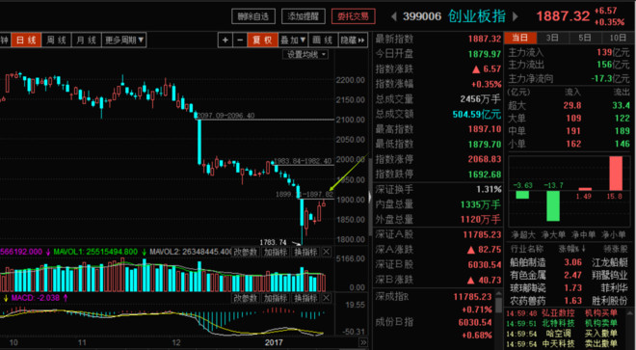Click 添加提醒 add alert button
This screenshot has width=636, height=350.
[304, 16]
